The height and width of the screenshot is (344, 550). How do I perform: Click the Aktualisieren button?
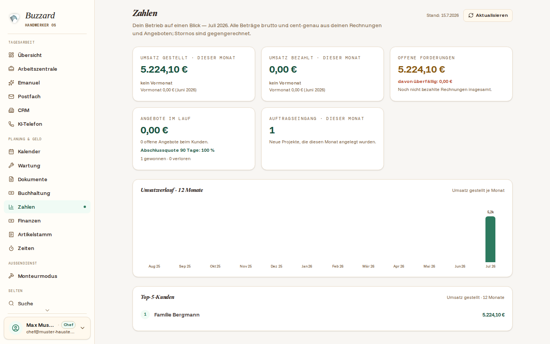488,15
